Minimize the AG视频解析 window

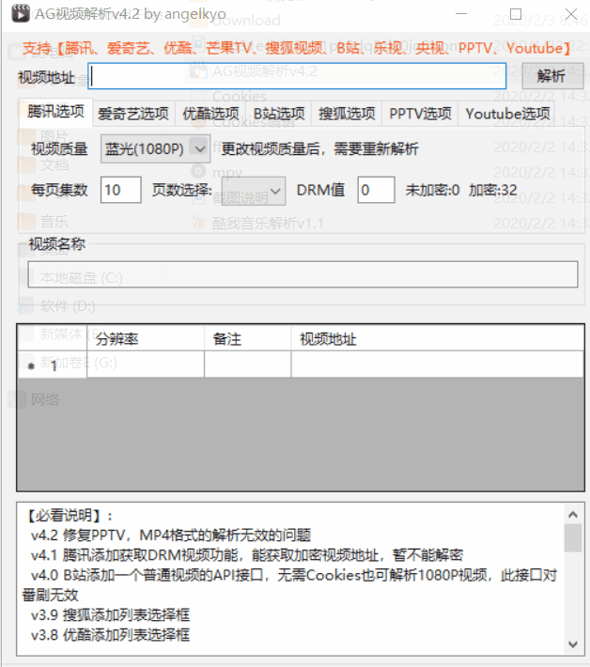(x=461, y=13)
